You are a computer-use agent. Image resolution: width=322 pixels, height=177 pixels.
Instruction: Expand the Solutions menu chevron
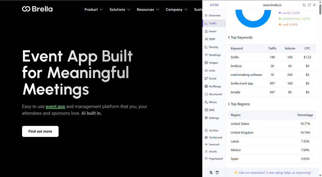(x=129, y=10)
